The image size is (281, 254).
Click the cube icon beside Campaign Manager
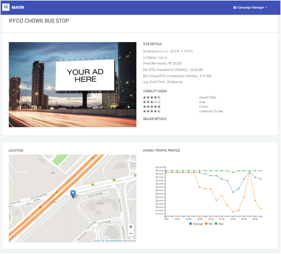click(x=235, y=8)
